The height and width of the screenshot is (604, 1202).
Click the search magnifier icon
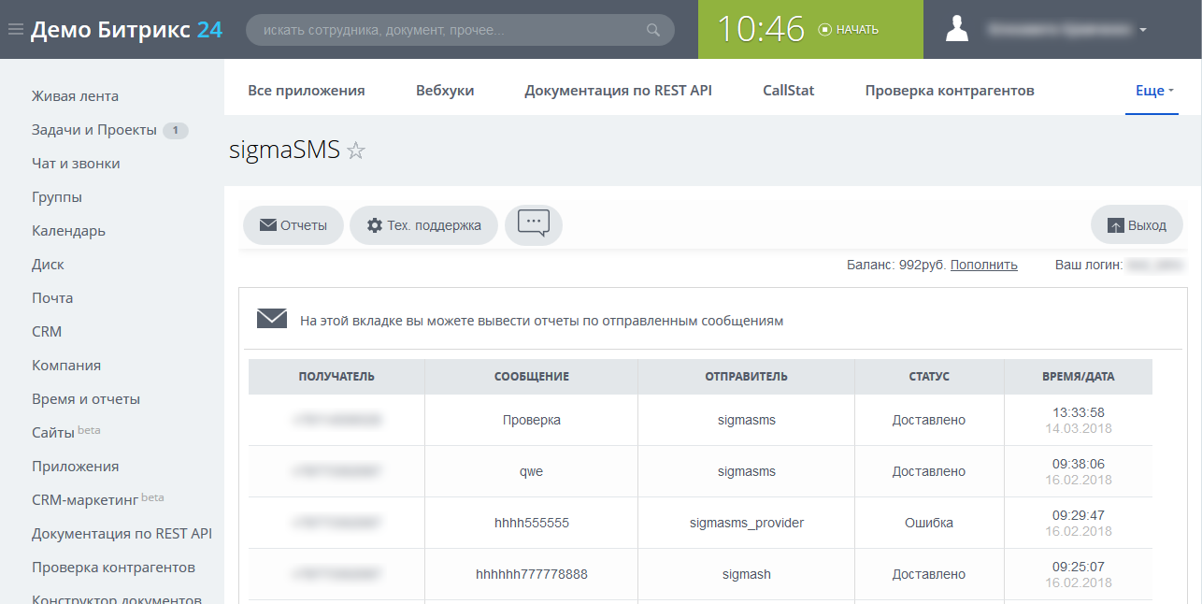653,30
